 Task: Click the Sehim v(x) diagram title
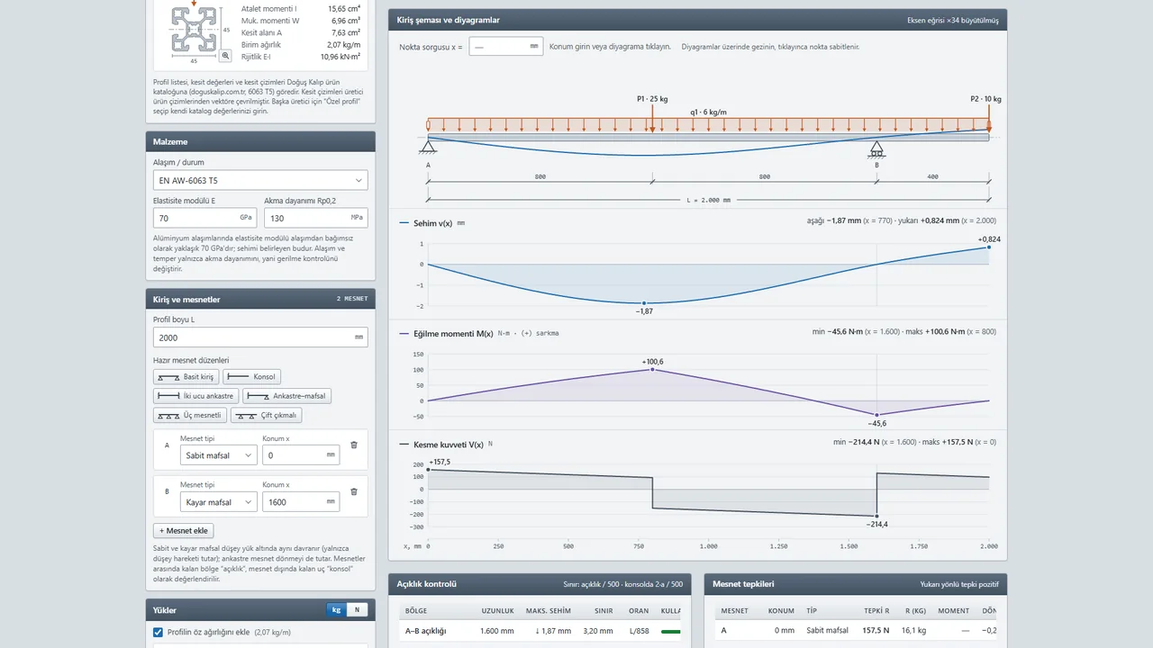(x=433, y=221)
